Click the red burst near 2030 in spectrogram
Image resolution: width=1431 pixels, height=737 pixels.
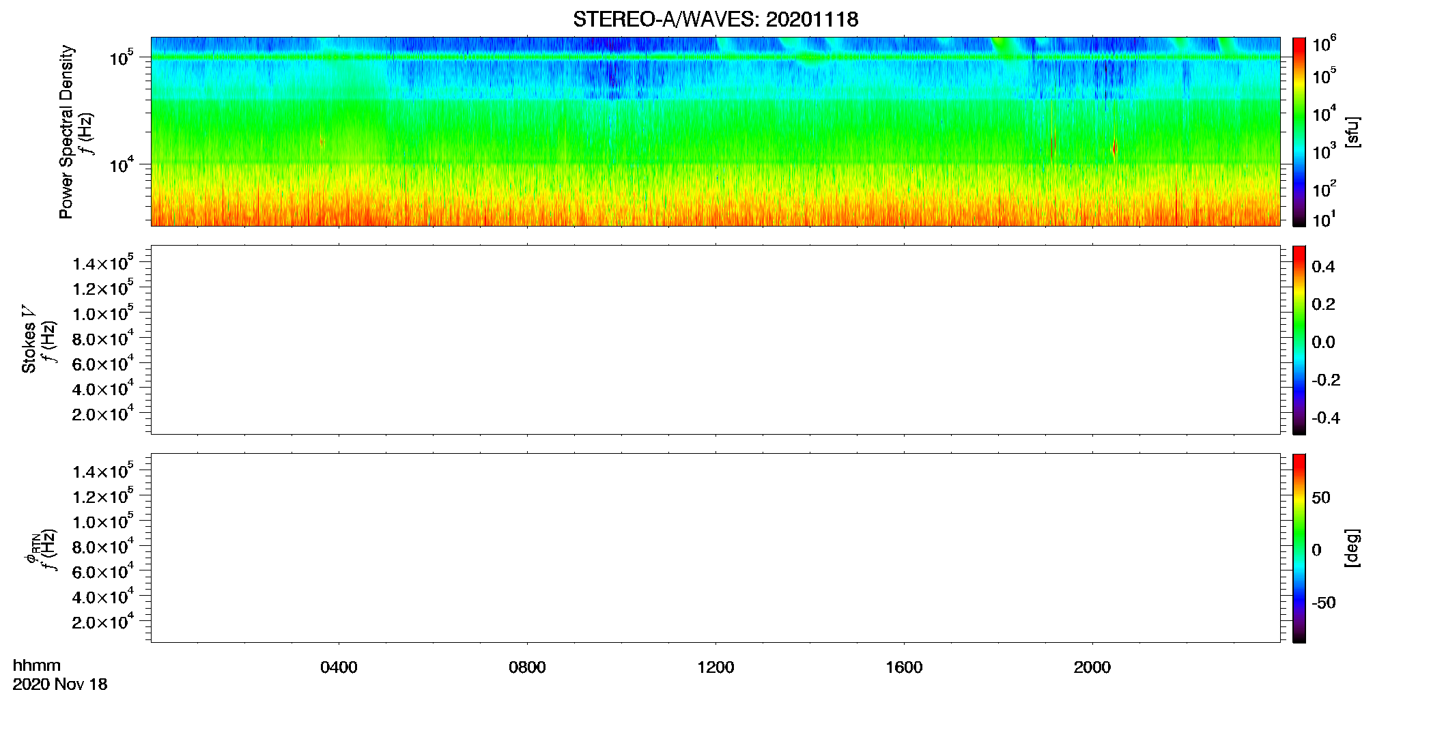coord(1114,147)
